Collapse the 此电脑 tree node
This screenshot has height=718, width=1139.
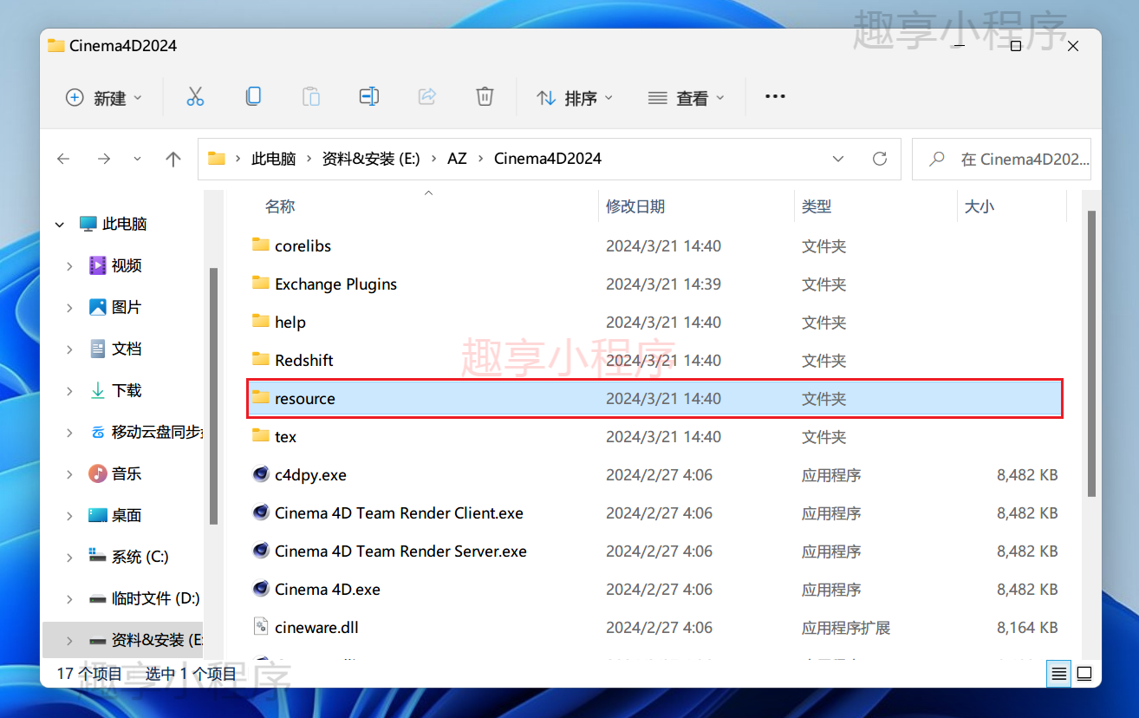pos(60,225)
